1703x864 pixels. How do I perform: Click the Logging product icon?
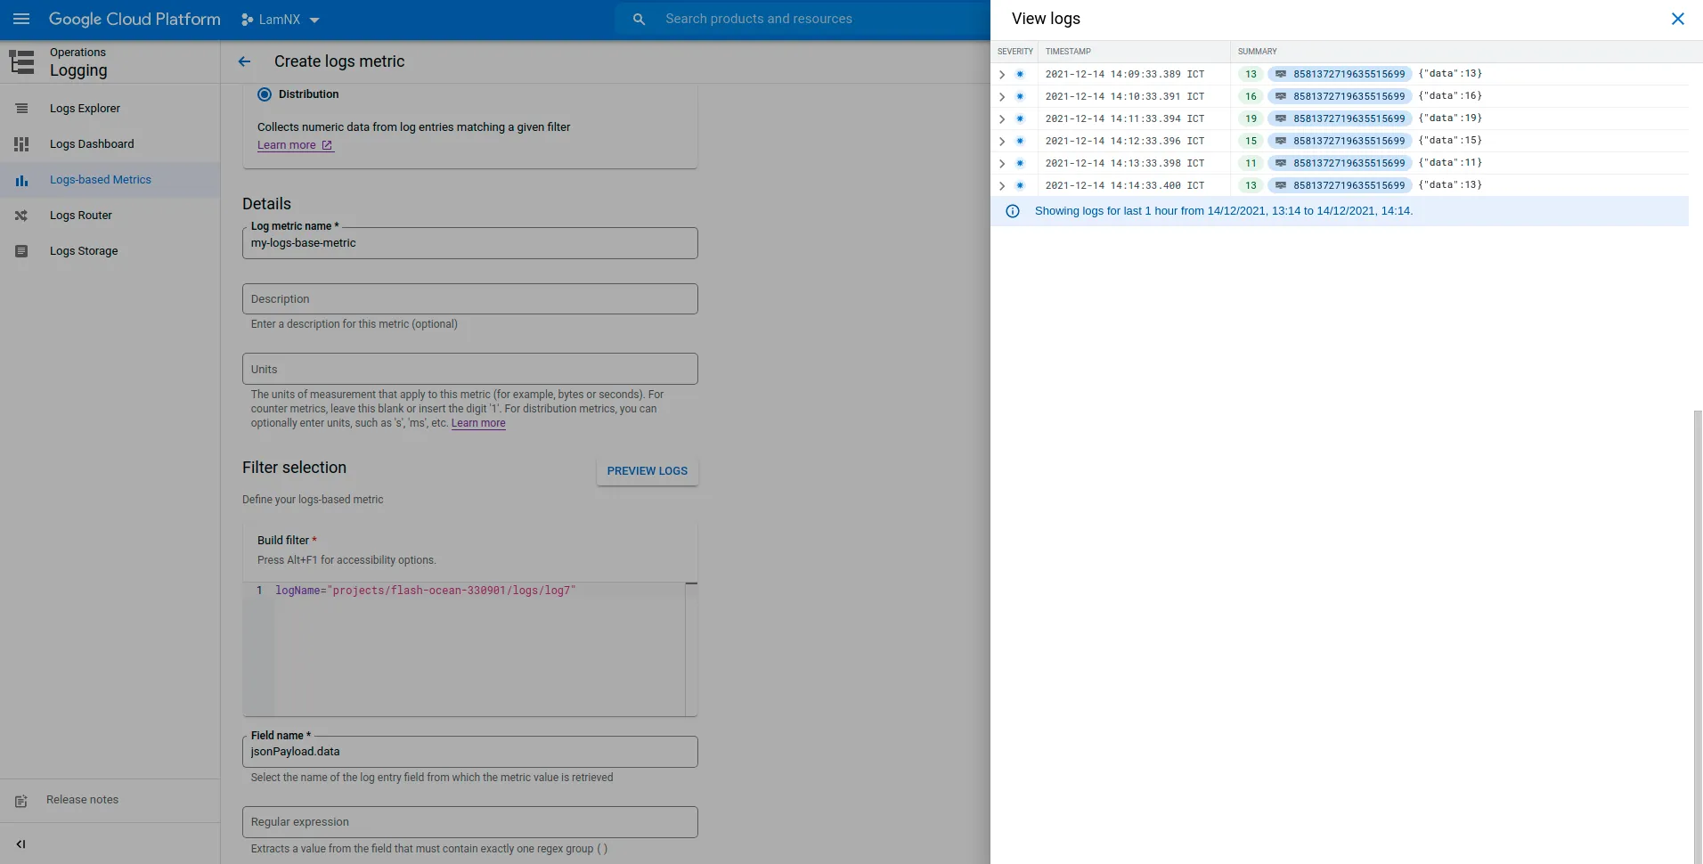coord(21,61)
